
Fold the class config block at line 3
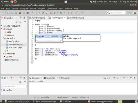pos(33,25)
